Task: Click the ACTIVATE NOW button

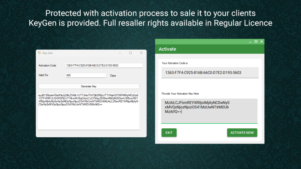Action: (242, 133)
